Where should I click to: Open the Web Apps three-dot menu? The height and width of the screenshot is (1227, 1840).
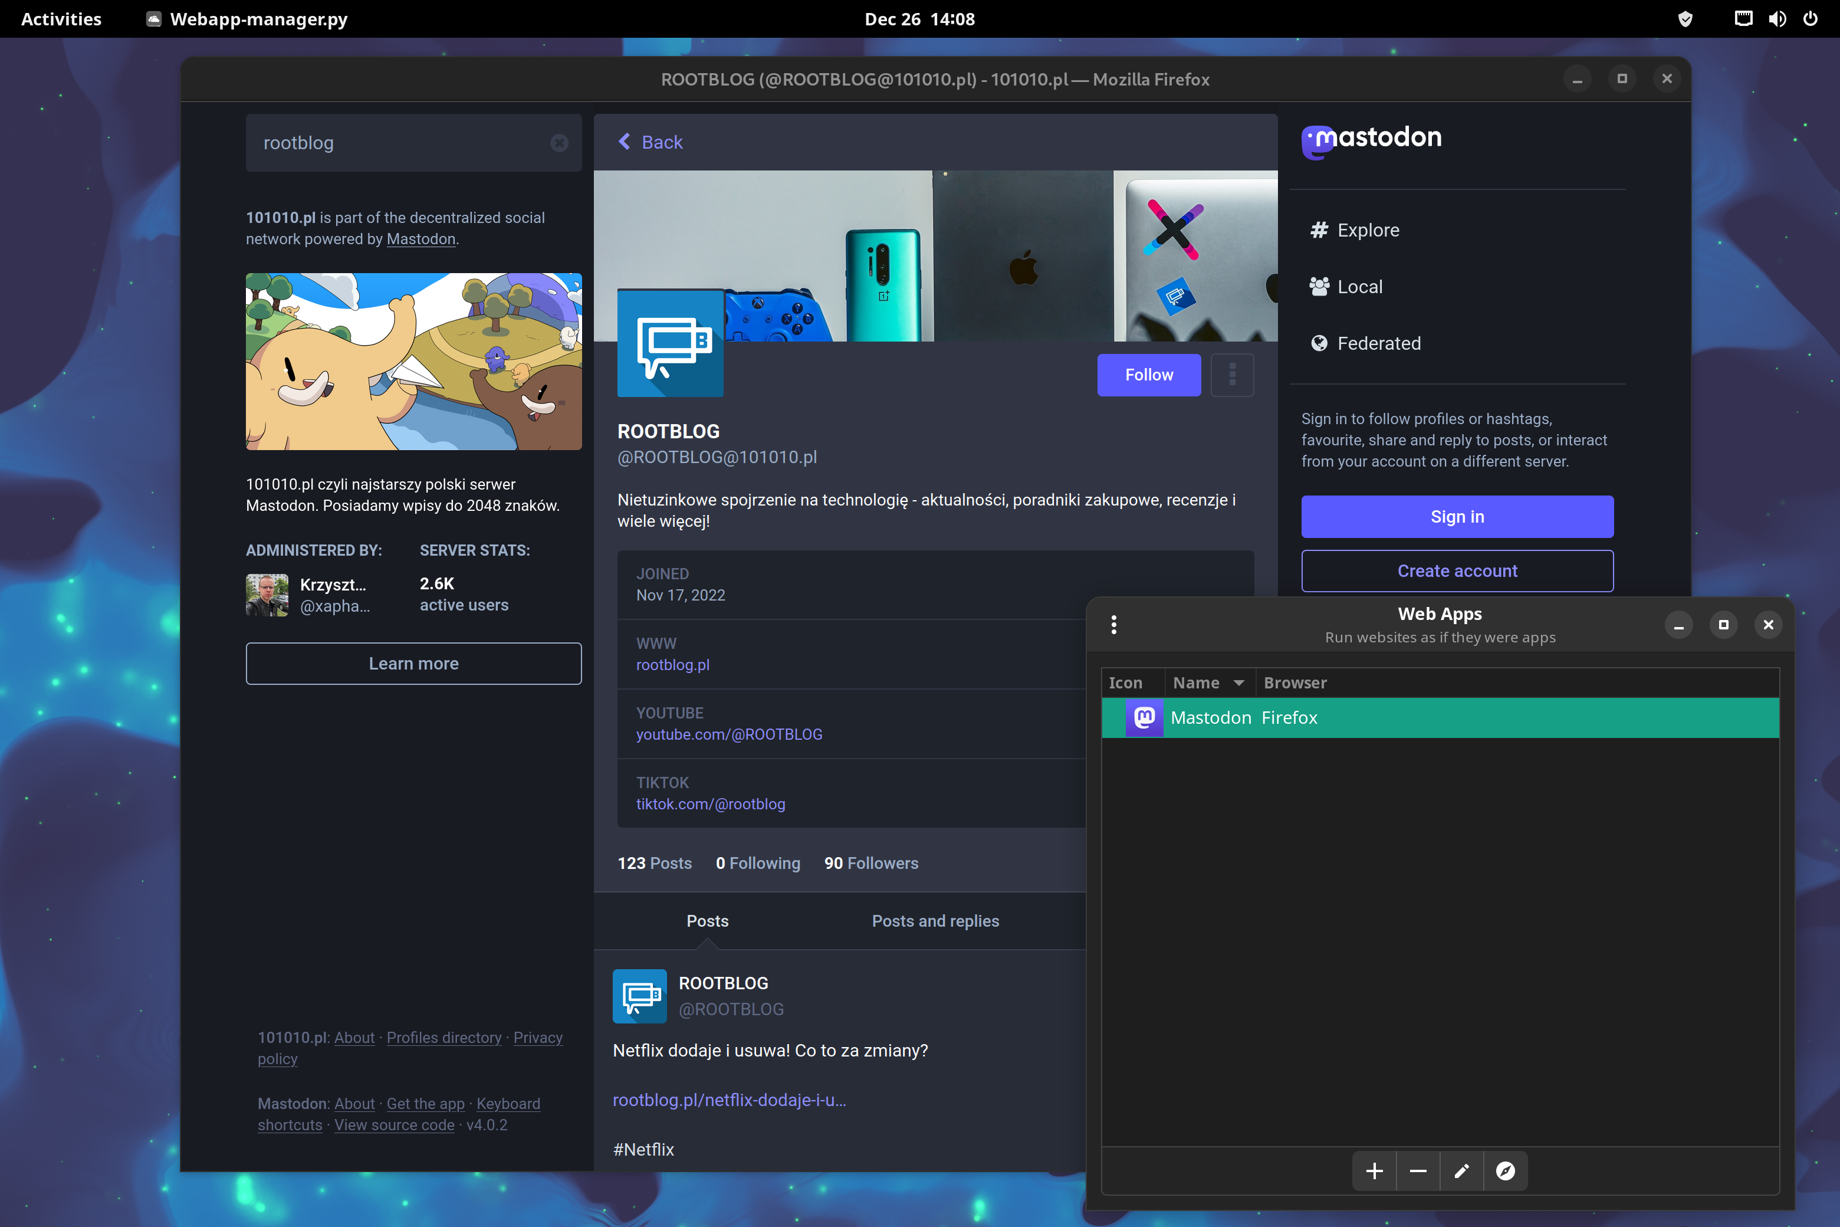1113,625
